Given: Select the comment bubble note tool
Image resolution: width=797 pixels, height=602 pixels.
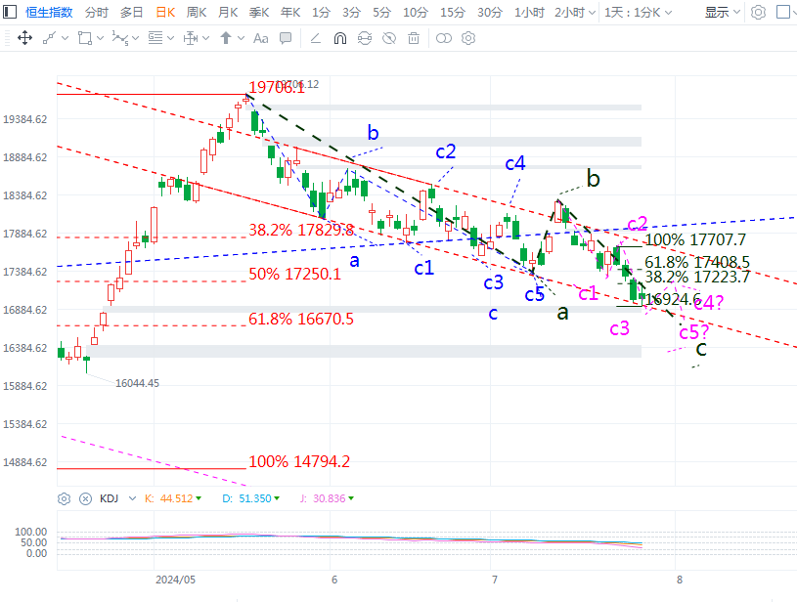Looking at the screenshot, I should coord(286,38).
